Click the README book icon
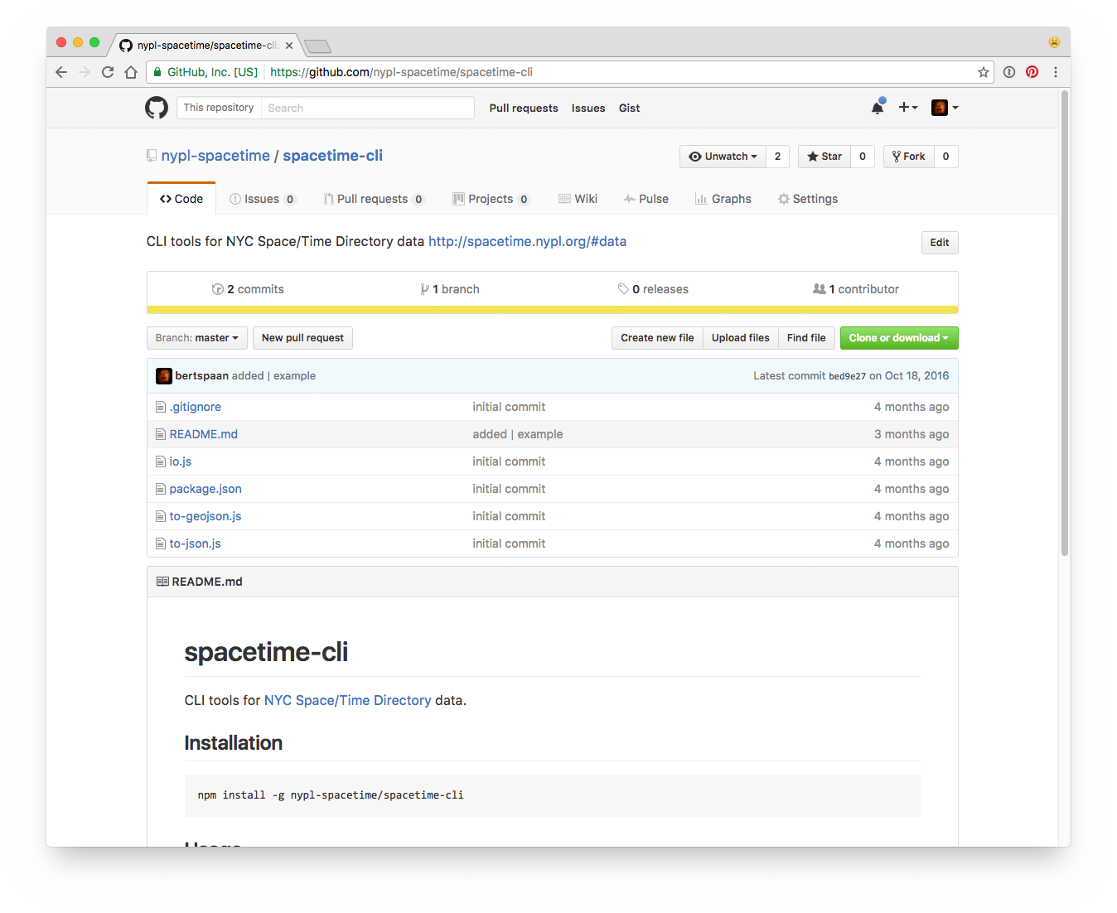Screen dimensions: 1117x913 (162, 582)
